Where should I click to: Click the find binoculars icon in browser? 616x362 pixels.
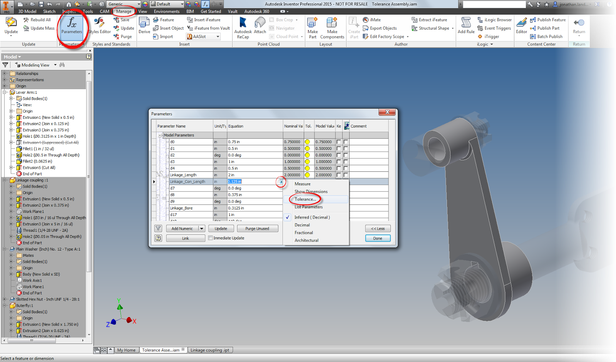pos(62,65)
